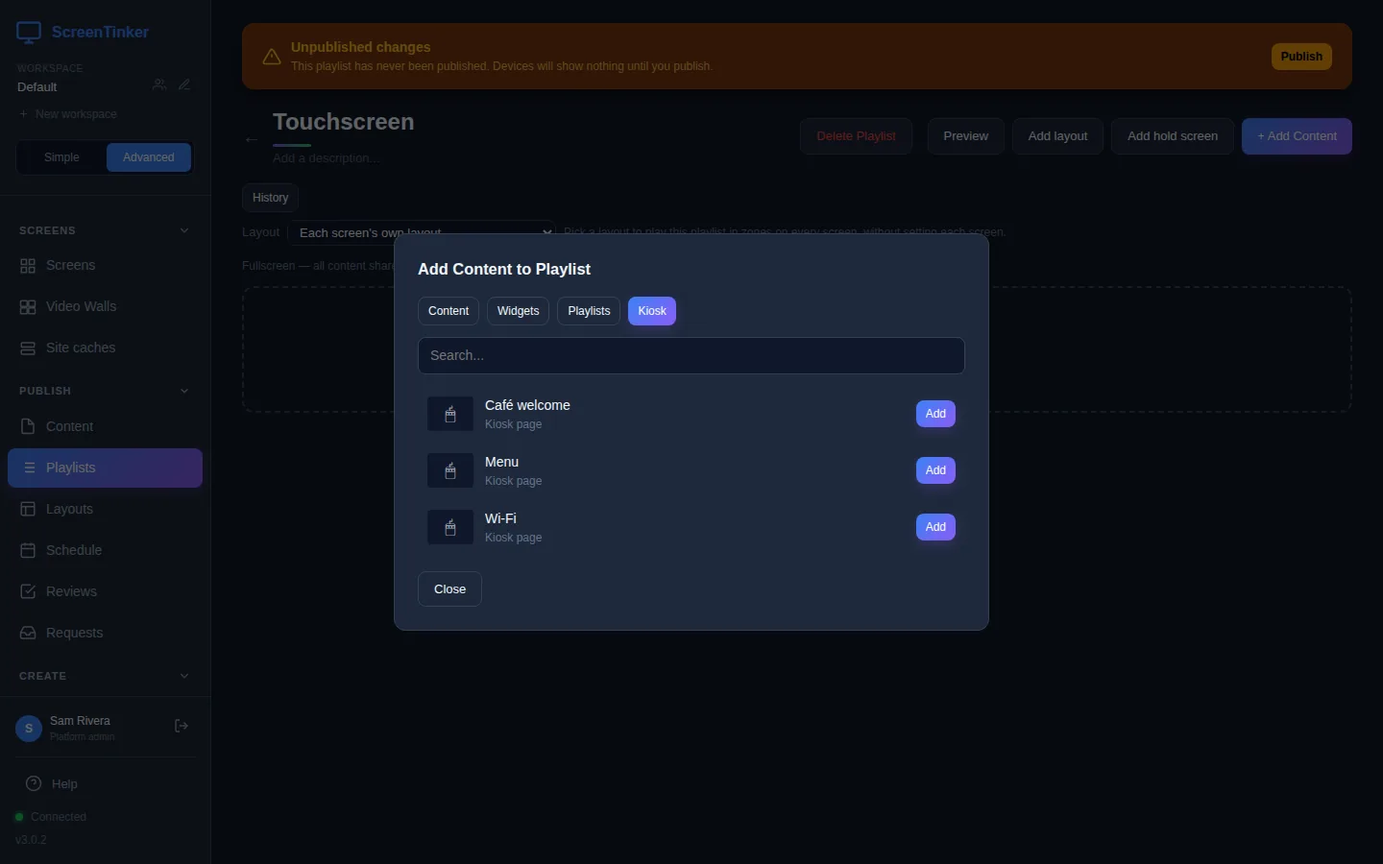Click the Publish button in the banner
The width and height of the screenshot is (1383, 864).
(1301, 57)
